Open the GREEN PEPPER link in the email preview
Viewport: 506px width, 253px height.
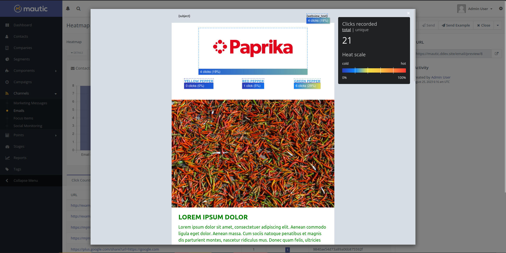(x=307, y=81)
